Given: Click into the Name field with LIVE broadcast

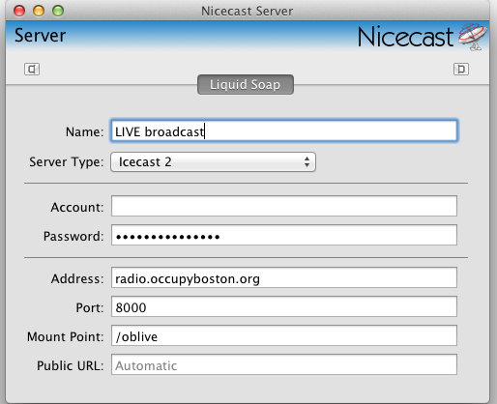Looking at the screenshot, I should click(x=284, y=130).
